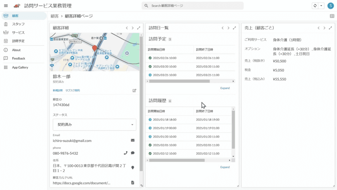Click the 訪問履歴 vertical scrollbar thumb
This screenshot has height=190, width=337.
coord(233,130)
